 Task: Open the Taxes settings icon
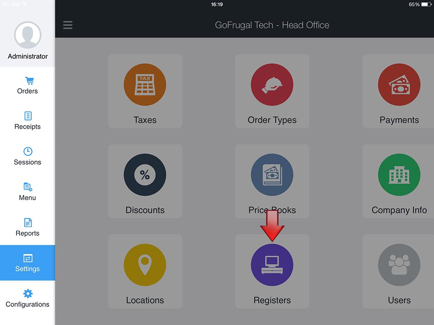[x=145, y=85]
